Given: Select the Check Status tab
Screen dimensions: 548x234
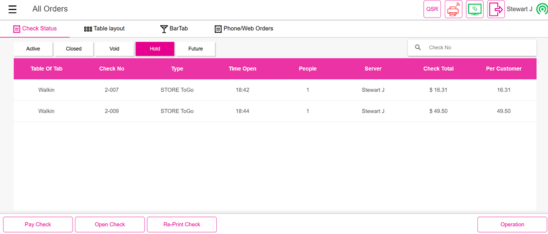Looking at the screenshot, I should coord(35,29).
